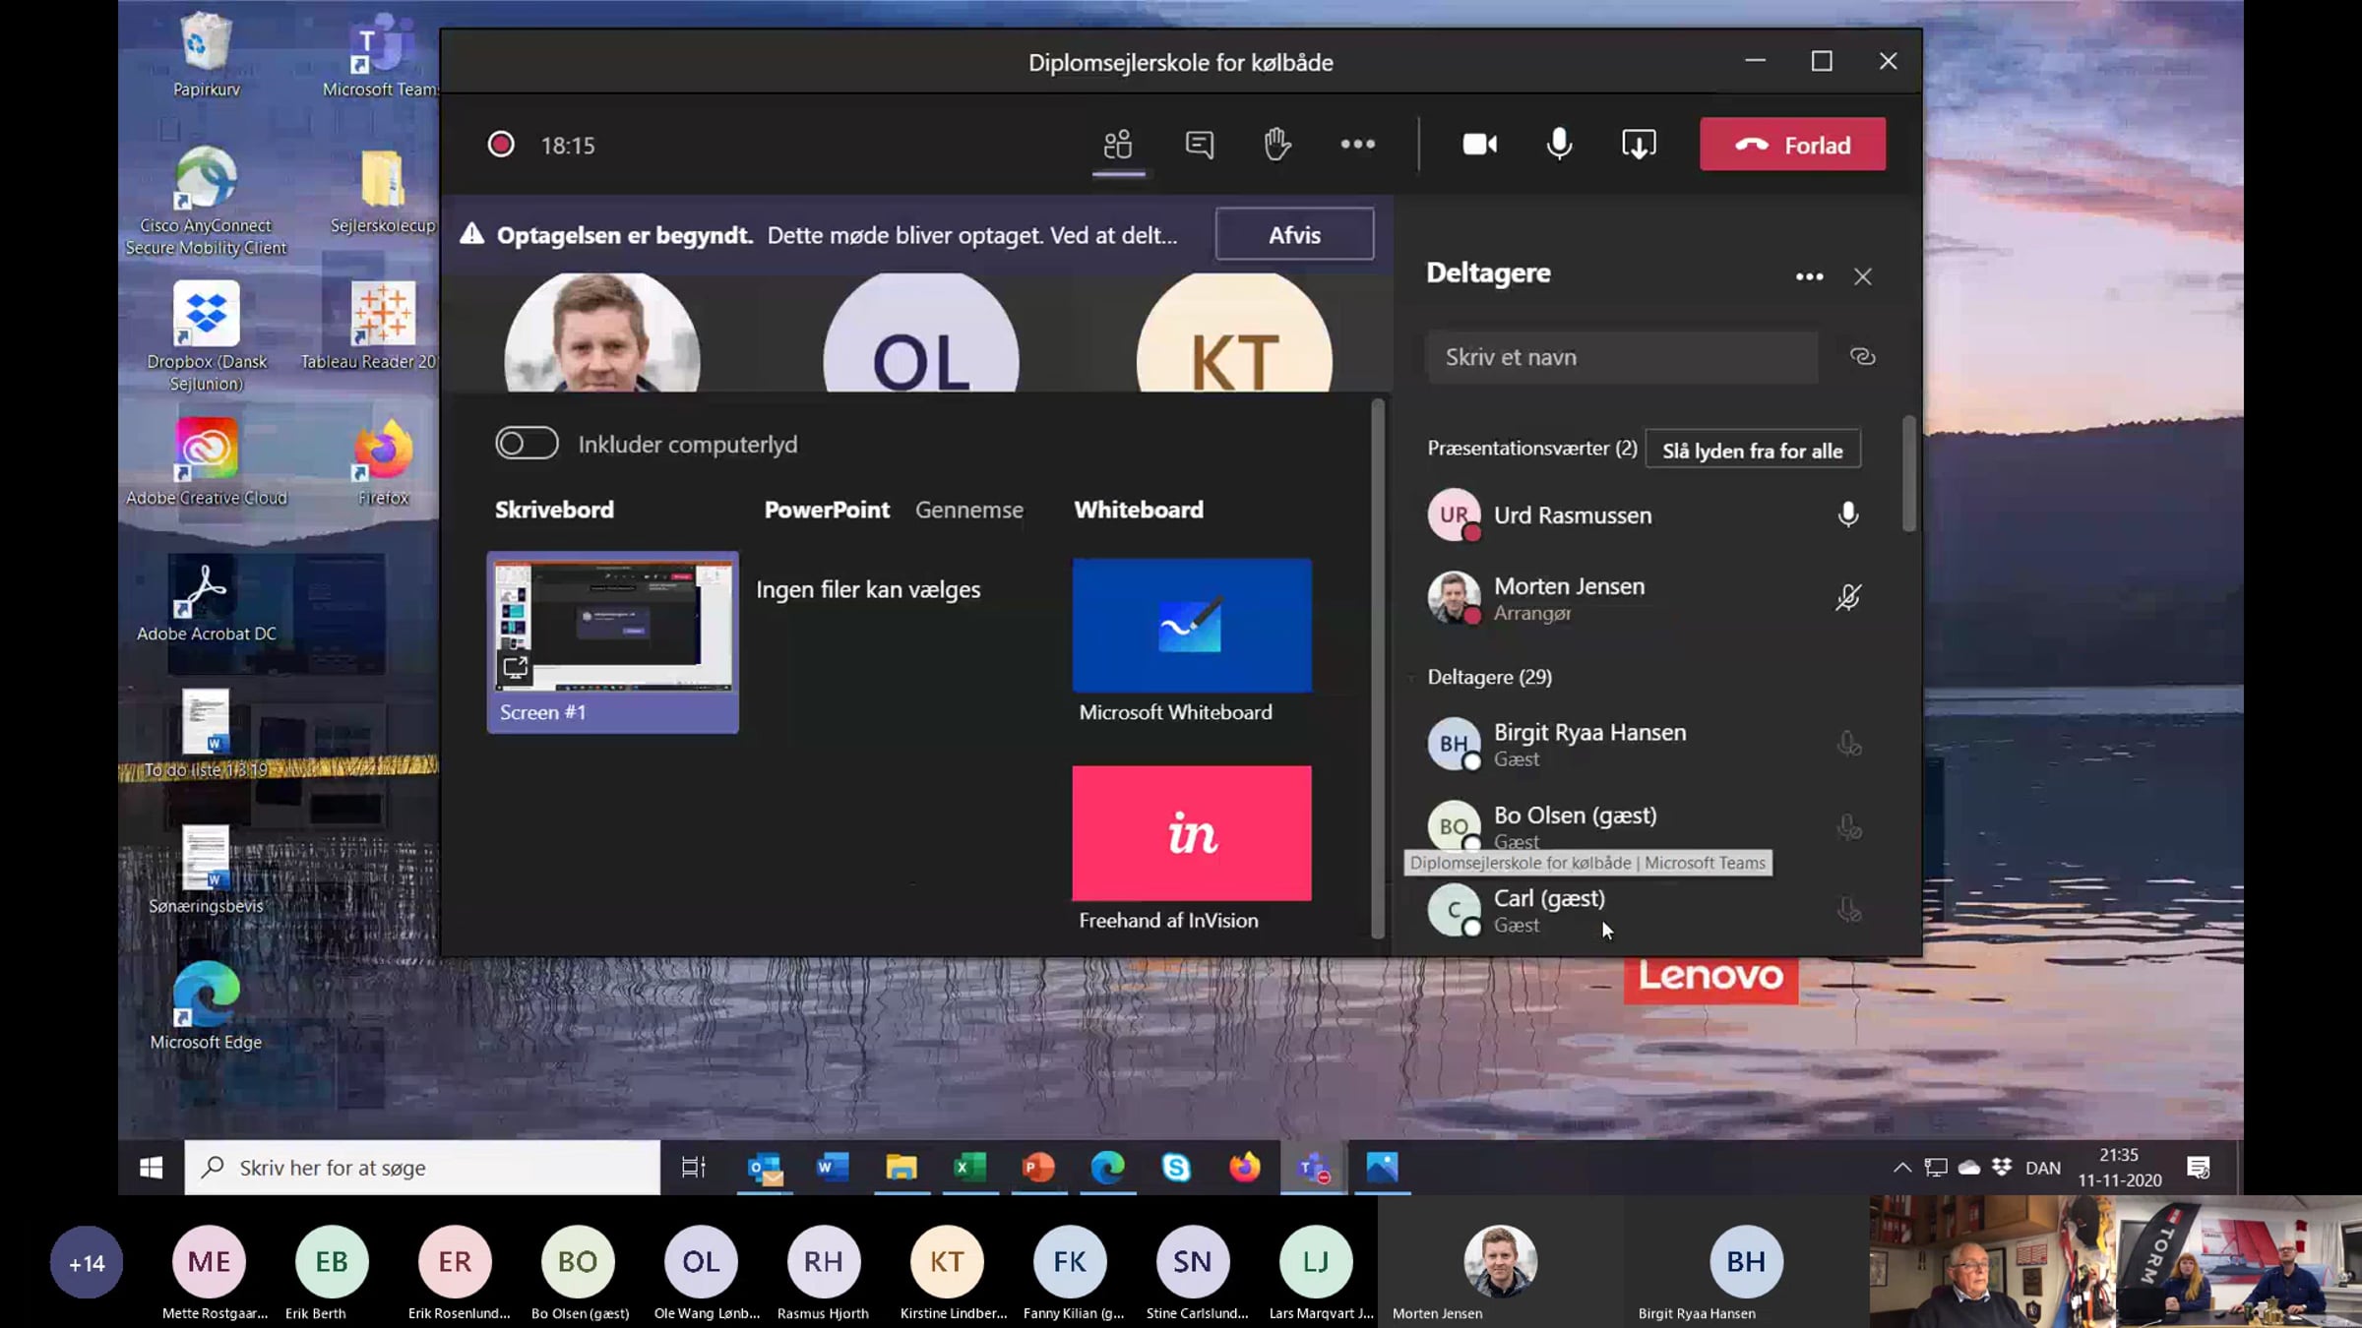Open Task View on the taskbar
This screenshot has width=2362, height=1328.
tap(694, 1168)
